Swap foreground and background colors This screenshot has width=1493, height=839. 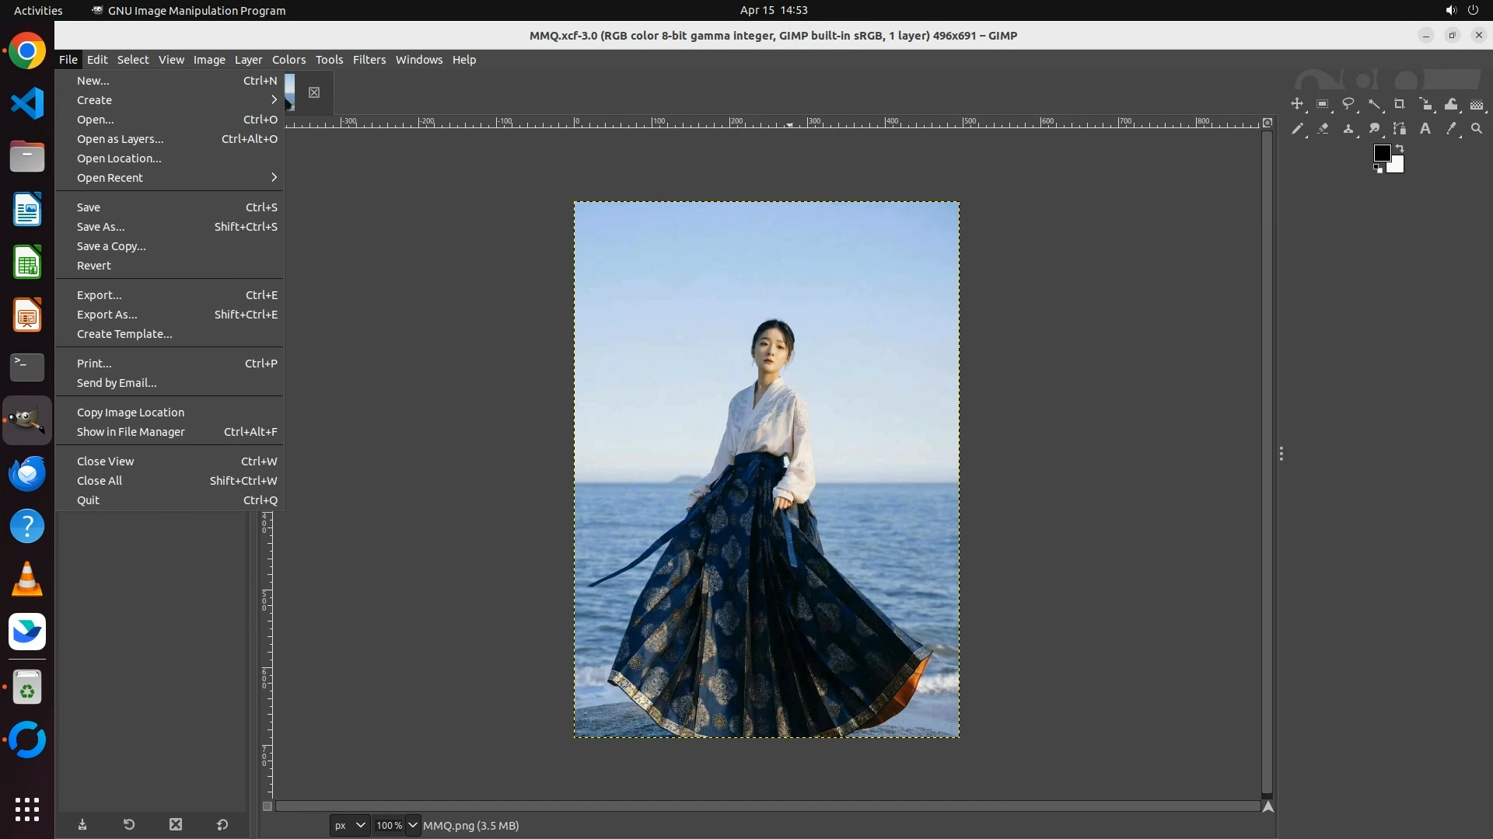click(1400, 148)
